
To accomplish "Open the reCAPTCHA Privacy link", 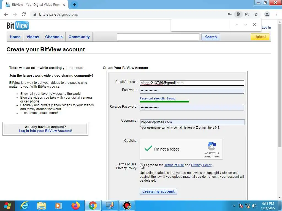I will click(x=207, y=157).
